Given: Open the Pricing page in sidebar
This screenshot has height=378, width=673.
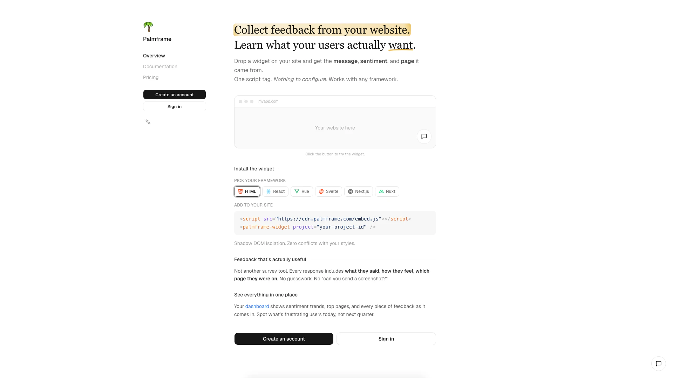Looking at the screenshot, I should [151, 77].
